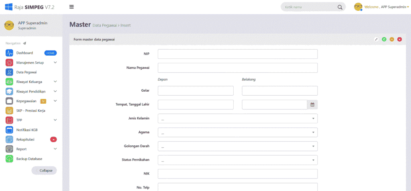Click the NIP input field
Screen dimensions: 411x191
238,54
